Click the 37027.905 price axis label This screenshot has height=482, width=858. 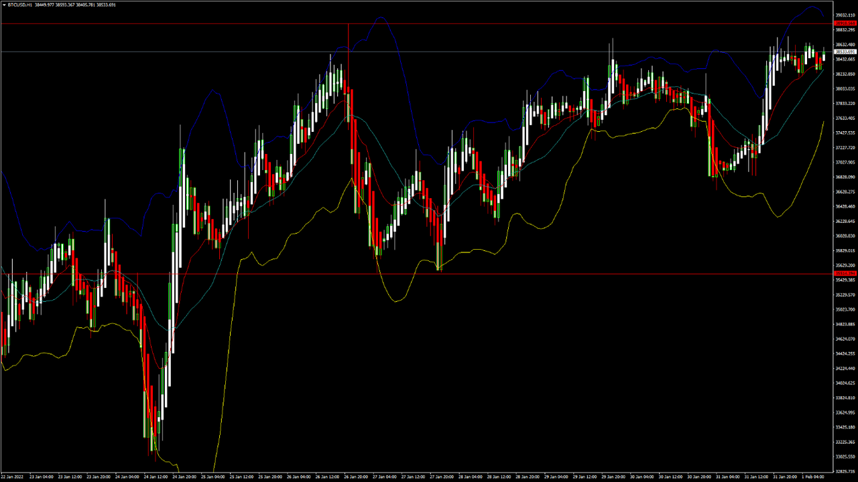845,162
